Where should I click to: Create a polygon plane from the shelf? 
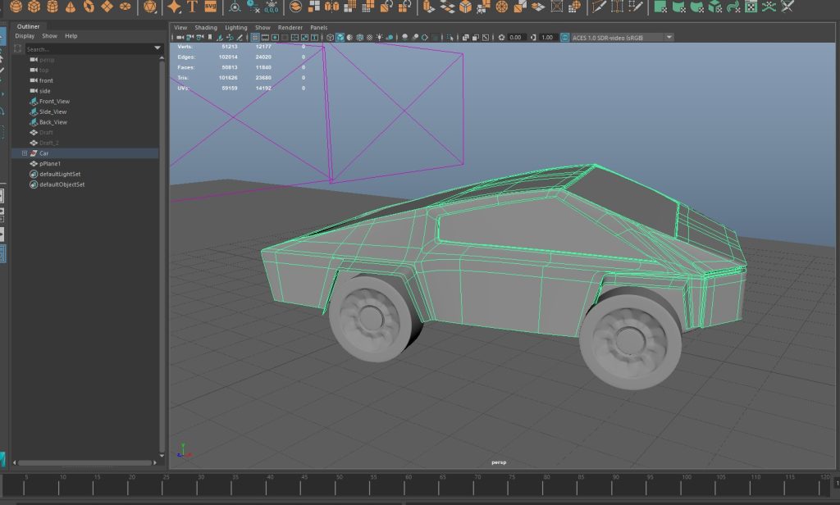click(107, 7)
